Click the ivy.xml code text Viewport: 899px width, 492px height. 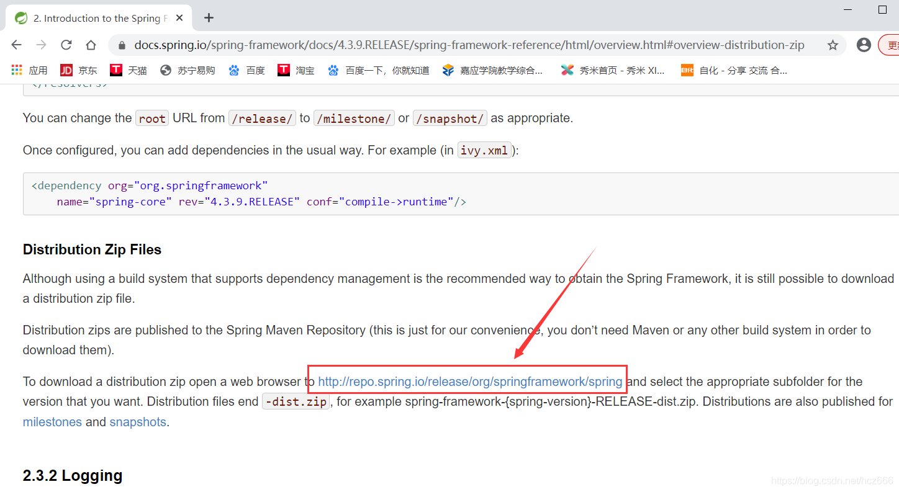[x=484, y=151]
